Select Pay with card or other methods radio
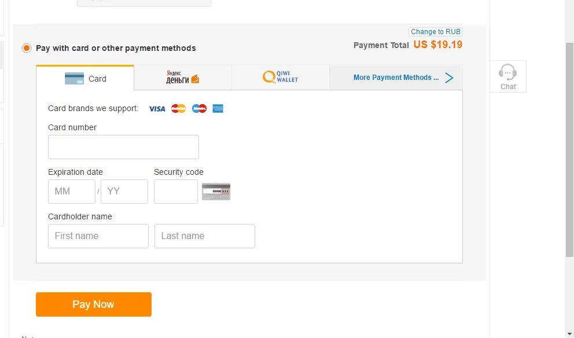This screenshot has width=574, height=338. [27, 48]
